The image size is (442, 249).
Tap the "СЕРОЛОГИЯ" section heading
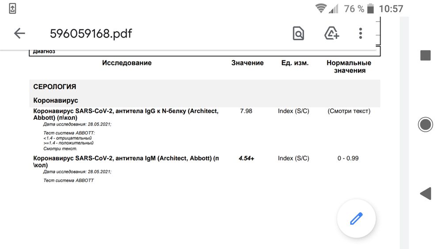55,87
